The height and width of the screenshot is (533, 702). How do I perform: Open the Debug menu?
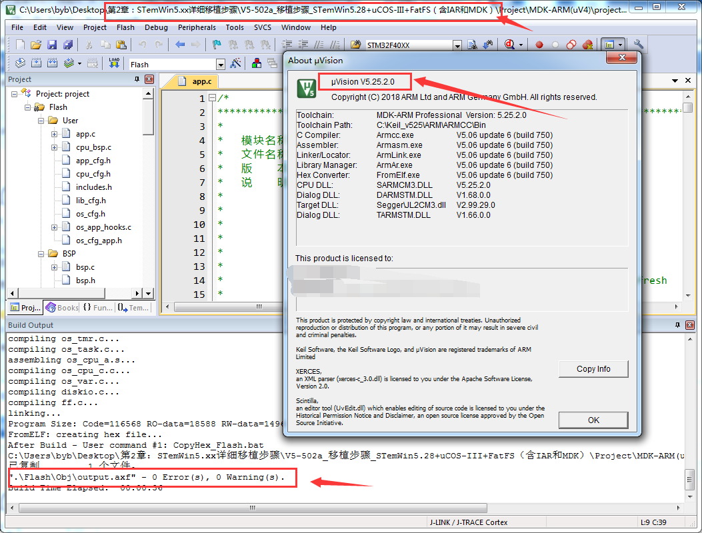[156, 27]
